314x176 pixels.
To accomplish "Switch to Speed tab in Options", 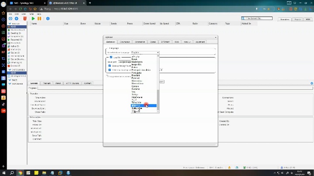I will pyautogui.click(x=153, y=42).
